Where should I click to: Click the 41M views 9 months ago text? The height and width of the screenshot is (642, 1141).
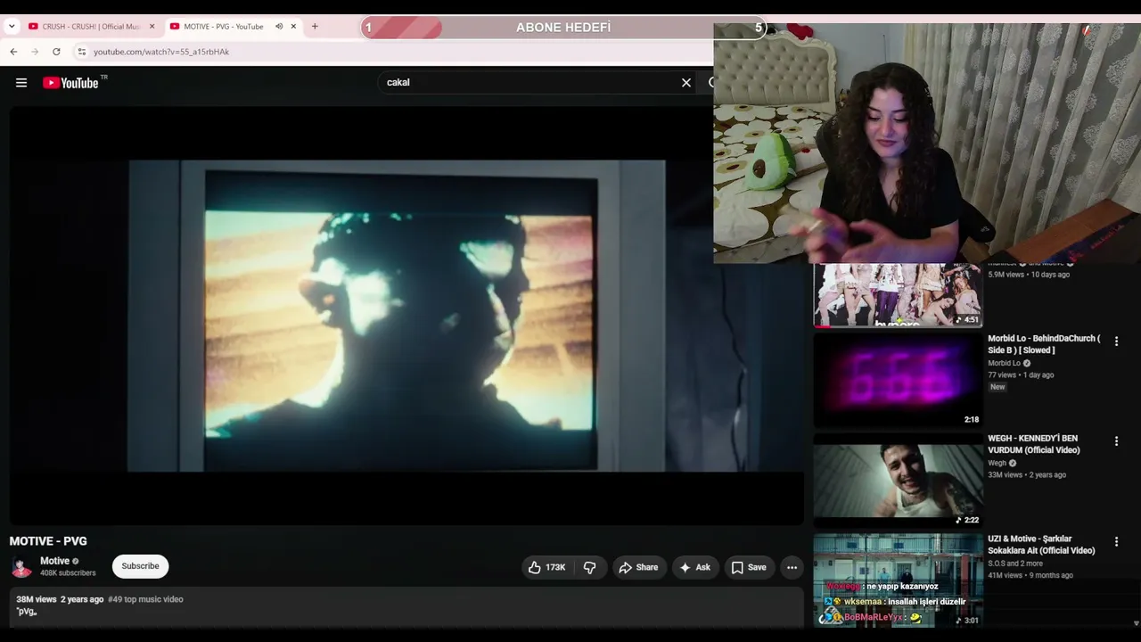(1030, 575)
